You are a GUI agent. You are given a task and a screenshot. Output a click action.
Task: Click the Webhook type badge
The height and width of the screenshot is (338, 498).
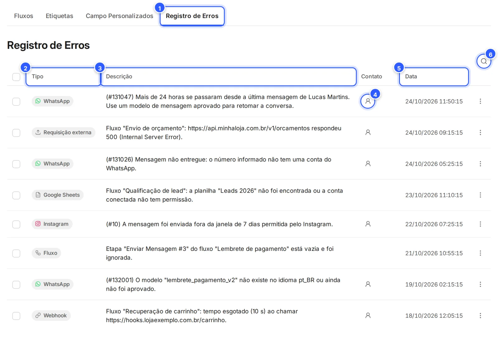51,316
